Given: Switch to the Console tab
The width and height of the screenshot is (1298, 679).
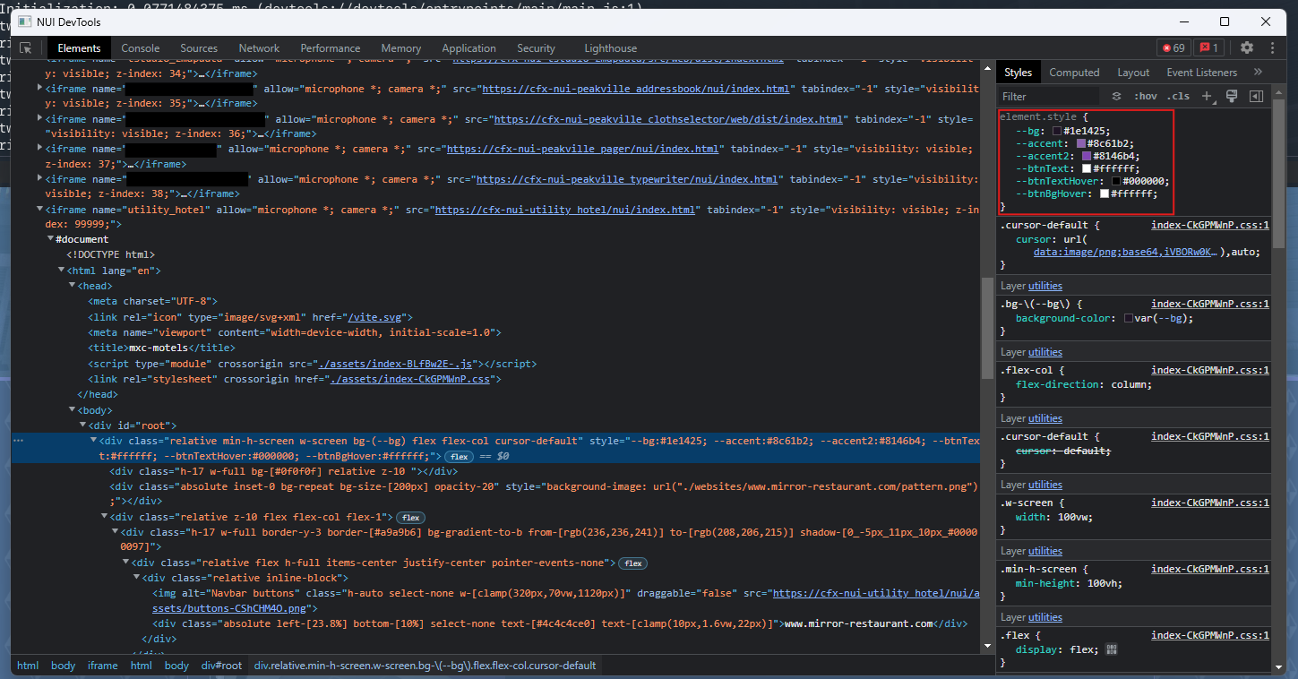Looking at the screenshot, I should (141, 47).
